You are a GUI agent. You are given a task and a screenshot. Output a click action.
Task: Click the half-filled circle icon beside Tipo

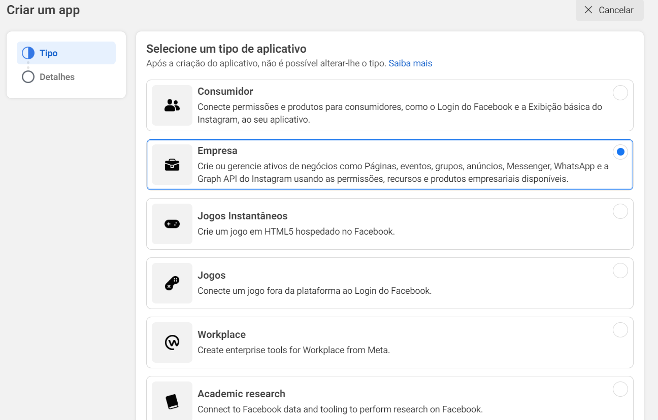click(28, 53)
